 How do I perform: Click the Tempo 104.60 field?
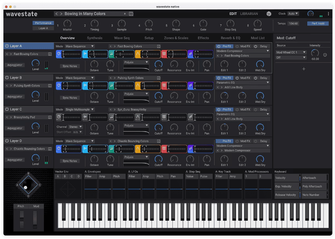tap(293, 23)
